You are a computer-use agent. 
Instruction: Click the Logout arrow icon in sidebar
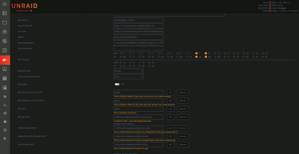(5, 97)
